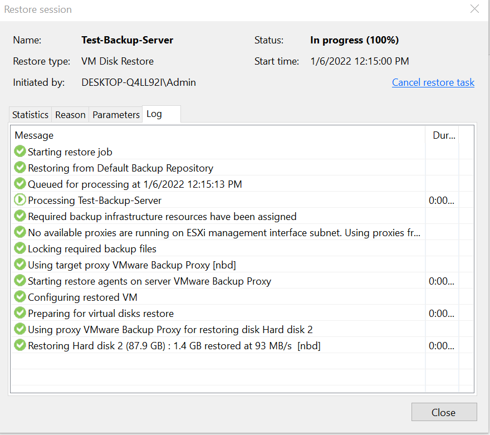Click the Cancel restore task link
Screen dimensions: 490x435
[x=433, y=82]
